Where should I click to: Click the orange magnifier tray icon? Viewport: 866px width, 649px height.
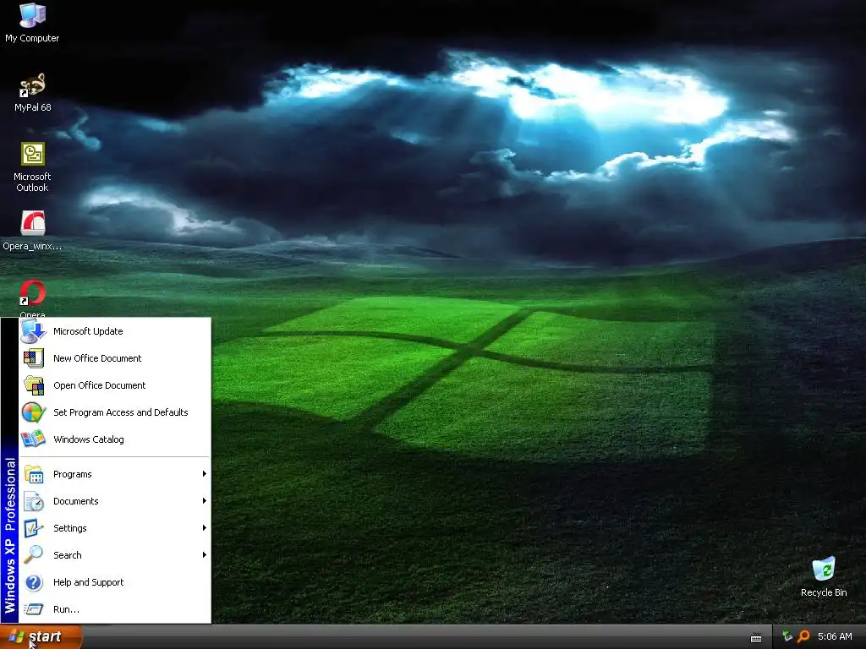pos(803,636)
